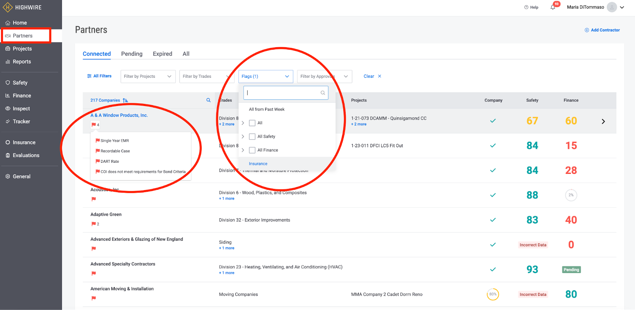
Task: Show +1 more trades for Division 23 HVAC
Action: (x=227, y=273)
